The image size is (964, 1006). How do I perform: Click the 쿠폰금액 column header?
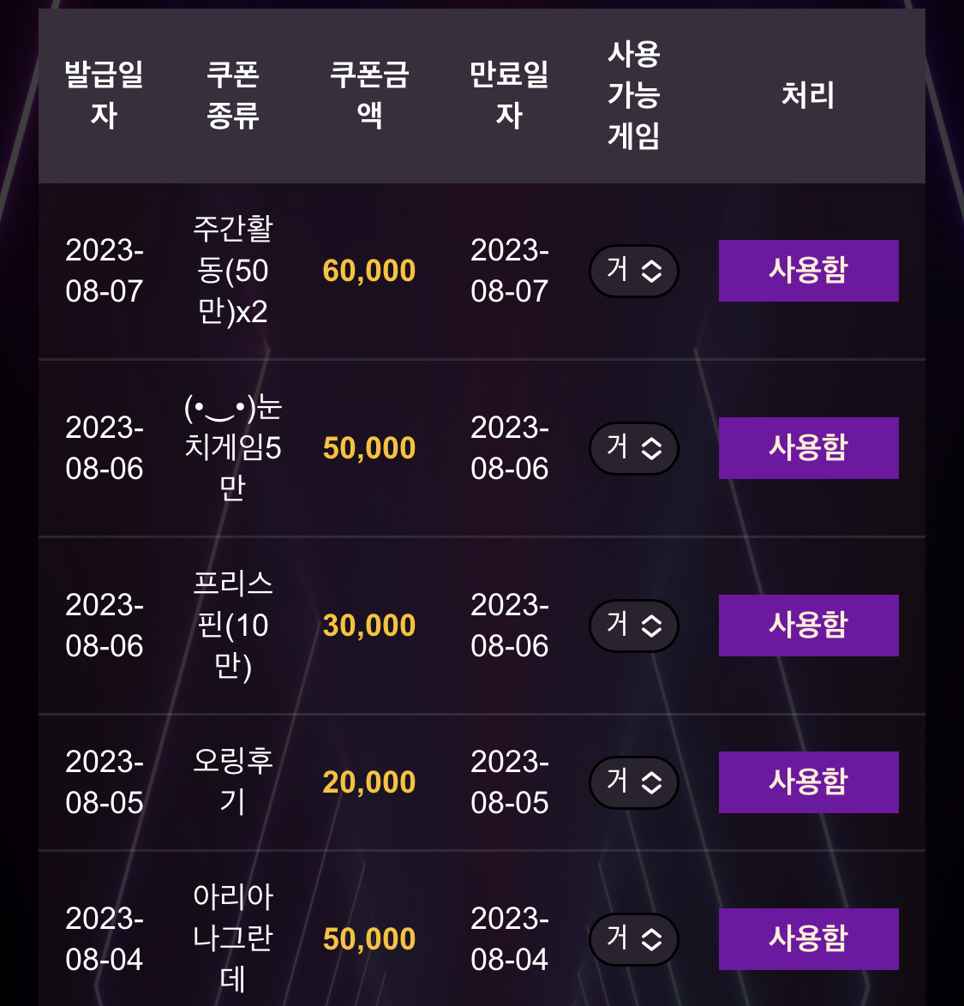pyautogui.click(x=369, y=95)
